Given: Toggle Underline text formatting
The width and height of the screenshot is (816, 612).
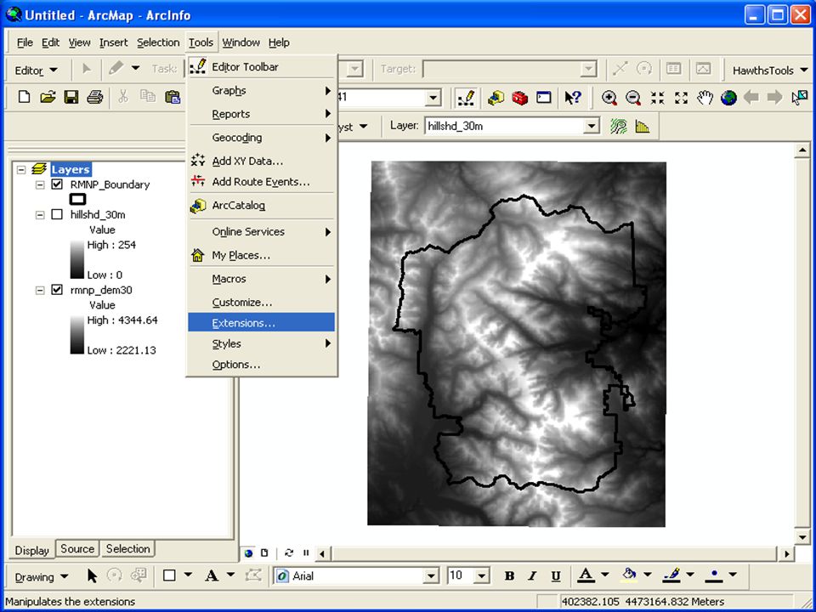Looking at the screenshot, I should coord(555,575).
